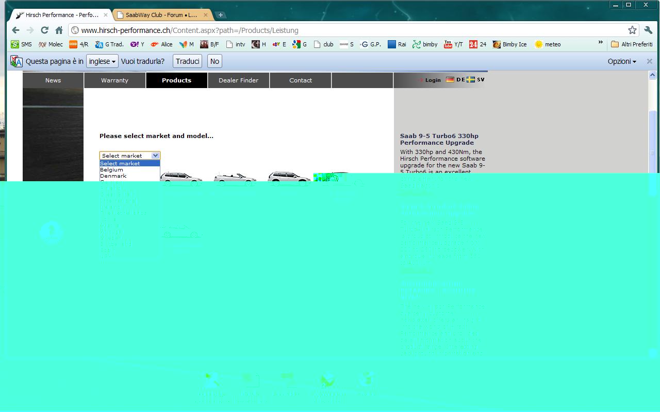Open the Google G bookmark
The width and height of the screenshot is (660, 412).
tap(300, 44)
